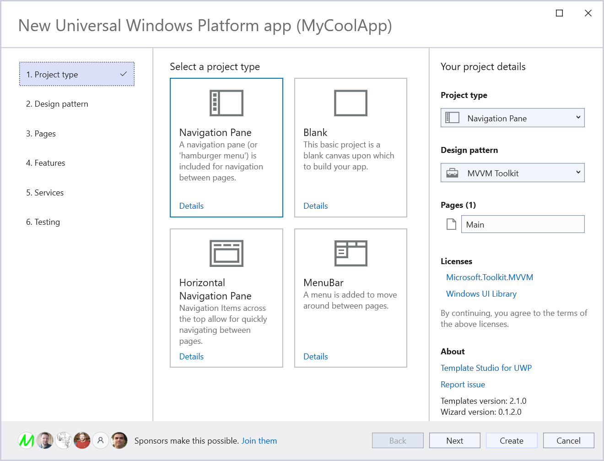Click the Join them sponsors link
This screenshot has width=604, height=461.
[x=259, y=441]
